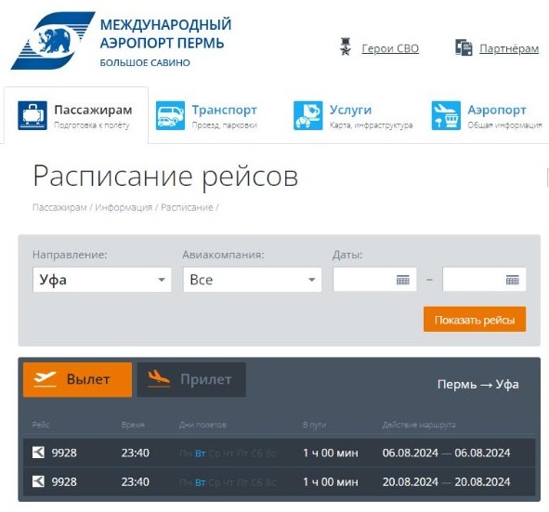
Task: Open the Аэропорт menu section
Action: (x=487, y=115)
